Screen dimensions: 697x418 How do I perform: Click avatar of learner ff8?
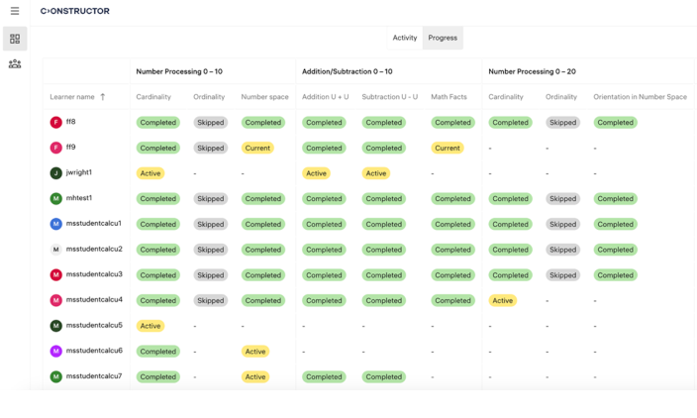(55, 122)
